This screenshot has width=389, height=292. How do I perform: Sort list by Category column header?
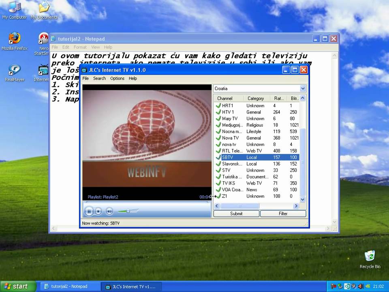pos(257,98)
